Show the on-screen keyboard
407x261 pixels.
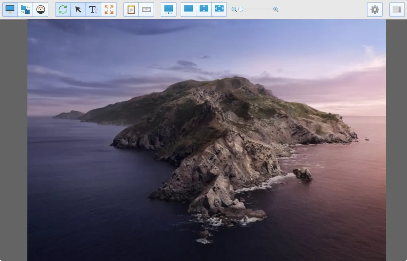click(x=146, y=9)
